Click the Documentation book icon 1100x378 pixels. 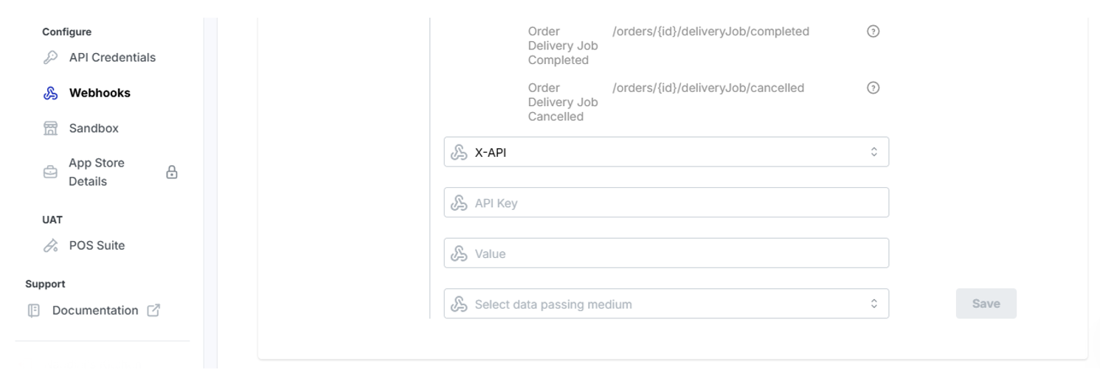pyautogui.click(x=33, y=310)
